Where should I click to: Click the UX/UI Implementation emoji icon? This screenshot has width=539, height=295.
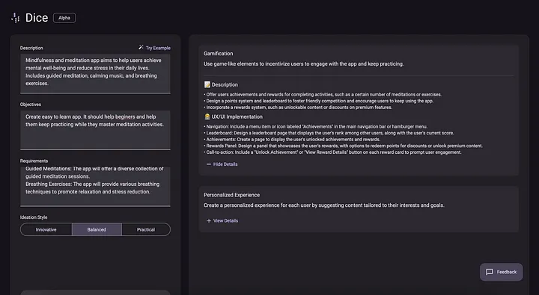[x=207, y=117]
